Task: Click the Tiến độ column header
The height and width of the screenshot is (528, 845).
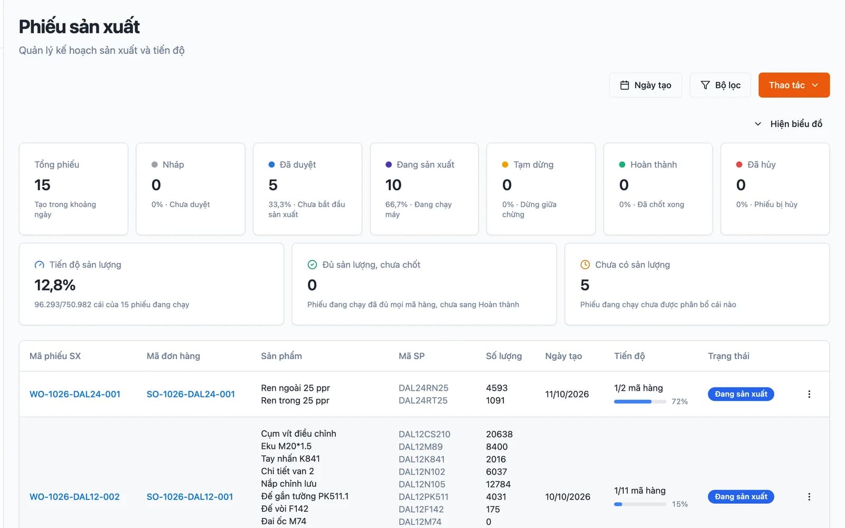Action: [630, 356]
